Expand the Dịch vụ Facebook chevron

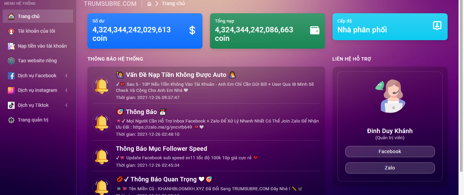[66, 76]
